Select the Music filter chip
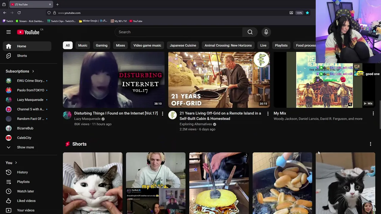This screenshot has height=214, width=381. point(83,45)
